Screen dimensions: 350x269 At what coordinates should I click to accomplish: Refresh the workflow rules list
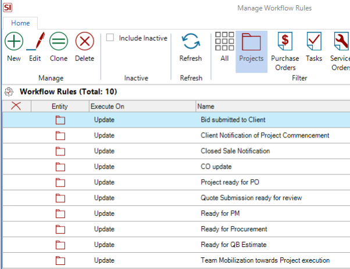pos(190,43)
